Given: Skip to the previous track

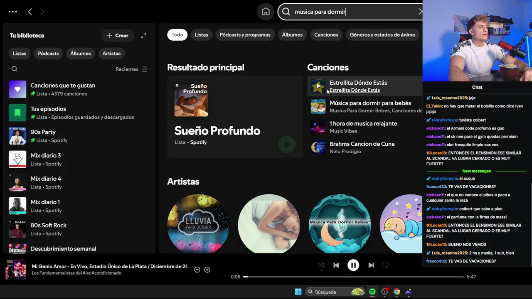Looking at the screenshot, I should [336, 265].
